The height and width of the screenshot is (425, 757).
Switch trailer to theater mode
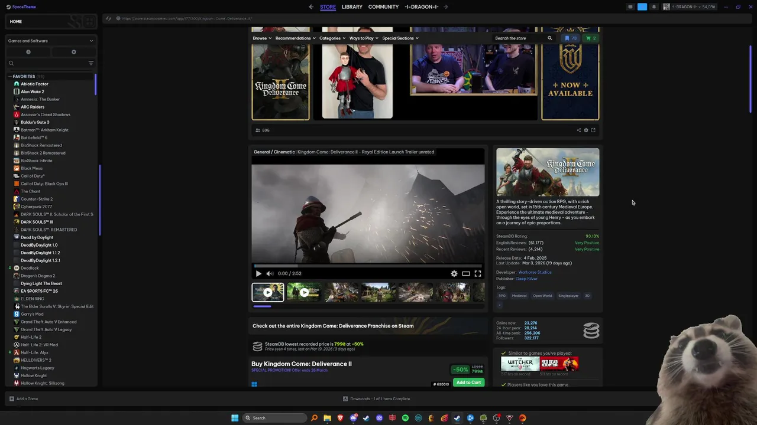click(x=466, y=273)
